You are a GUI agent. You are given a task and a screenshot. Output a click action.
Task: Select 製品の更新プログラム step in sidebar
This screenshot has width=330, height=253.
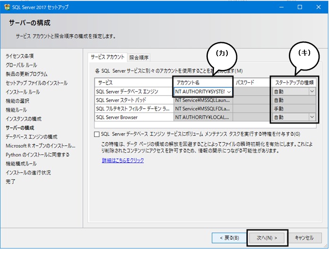click(27, 74)
